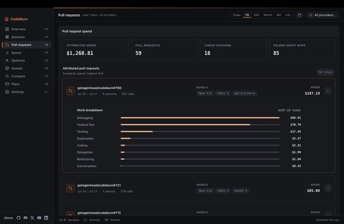Click Fable 5 tag on #790
The width and height of the screenshot is (344, 224).
(223, 93)
